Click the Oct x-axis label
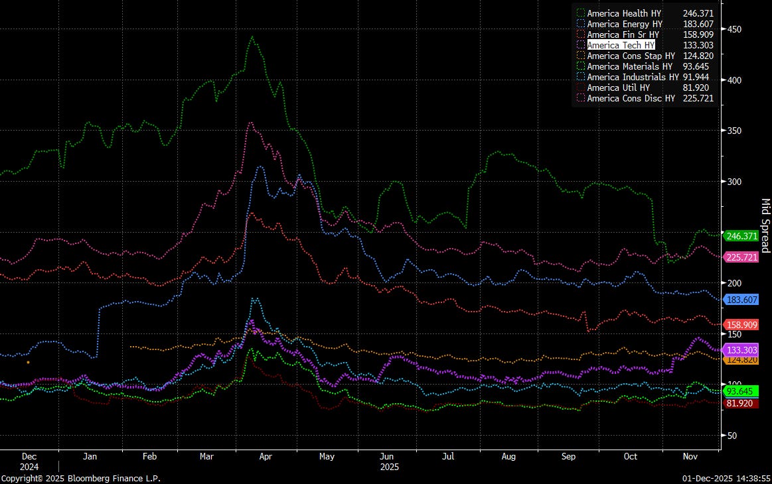 (630, 456)
